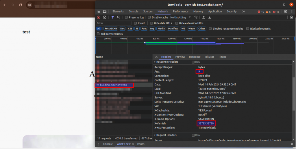Filter requests by CSS type

point(130,29)
